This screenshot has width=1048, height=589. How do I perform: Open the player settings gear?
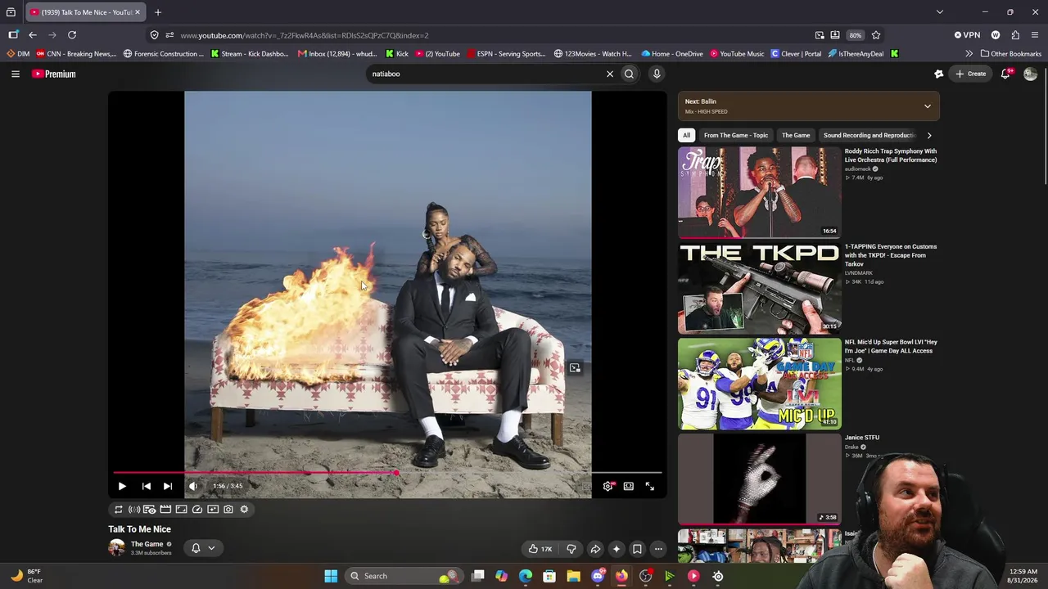608,486
